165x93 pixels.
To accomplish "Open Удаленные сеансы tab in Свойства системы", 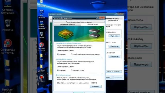I will [112, 18].
